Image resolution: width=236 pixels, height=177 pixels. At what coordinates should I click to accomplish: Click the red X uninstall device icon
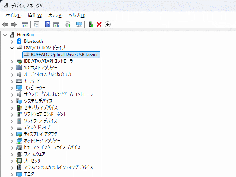coord(99,24)
